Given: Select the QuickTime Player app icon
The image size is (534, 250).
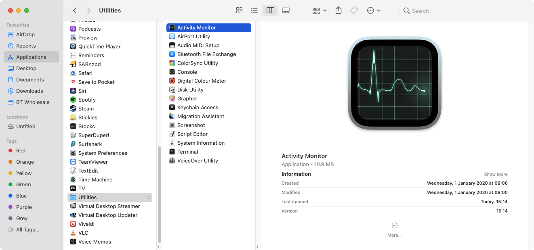Looking at the screenshot, I should point(73,46).
